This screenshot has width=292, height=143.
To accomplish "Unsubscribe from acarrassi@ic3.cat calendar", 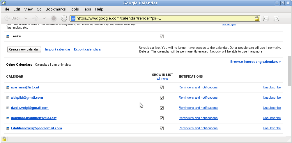I will point(272,87).
